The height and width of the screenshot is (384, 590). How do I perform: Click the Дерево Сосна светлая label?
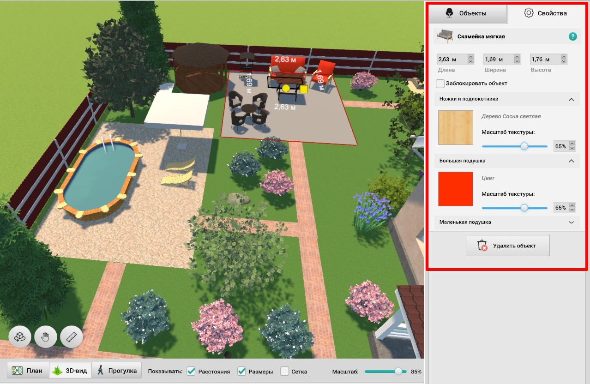511,116
